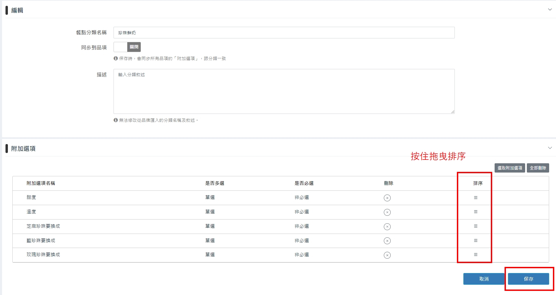Image resolution: width=556 pixels, height=295 pixels.
Task: Cancel editing via the 取消 button
Action: click(x=484, y=279)
